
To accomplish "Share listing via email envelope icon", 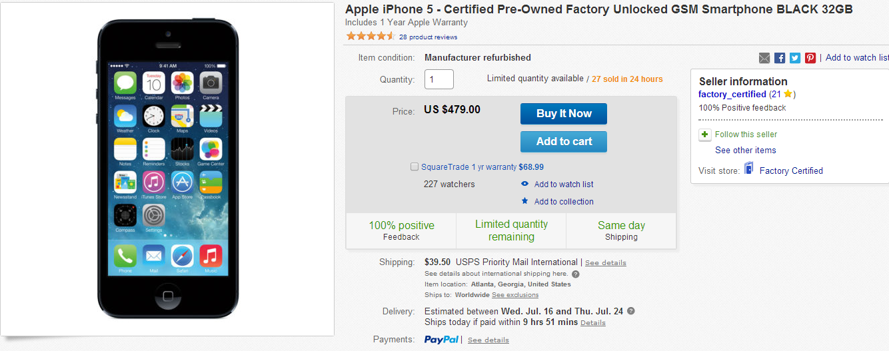I will pyautogui.click(x=764, y=58).
